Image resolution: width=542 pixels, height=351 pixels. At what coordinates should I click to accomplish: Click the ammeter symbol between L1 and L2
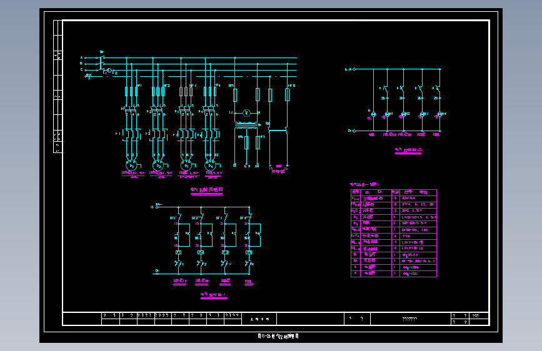[109, 71]
